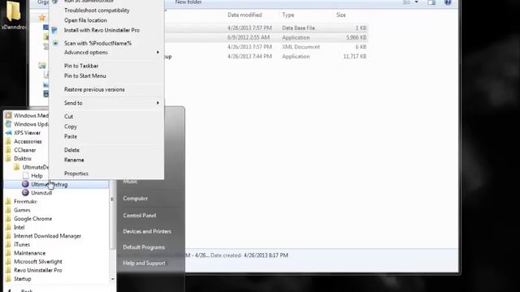Click Uninstall icon under UltimateDefrag folder
Screen dimensions: 520x292
[x=25, y=193]
